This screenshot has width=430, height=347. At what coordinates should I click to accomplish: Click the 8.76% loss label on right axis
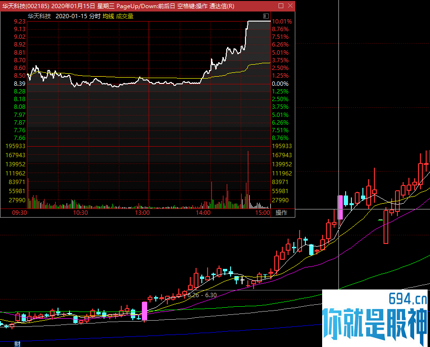point(280,138)
